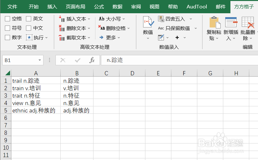Expand the 更多 dropdown arrow
Viewport: 258px width, 160px height.
click(x=119, y=38)
